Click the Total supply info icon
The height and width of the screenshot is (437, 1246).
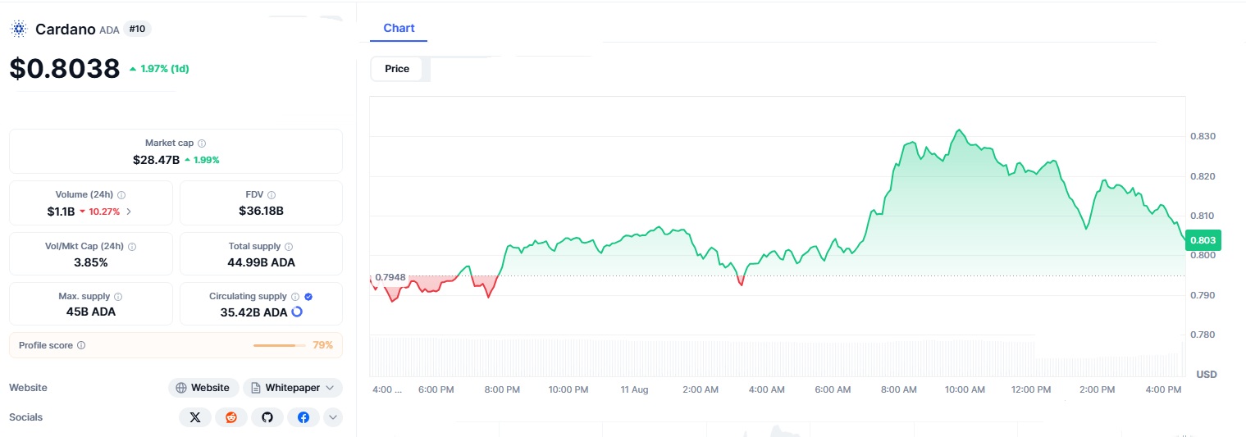pyautogui.click(x=289, y=246)
